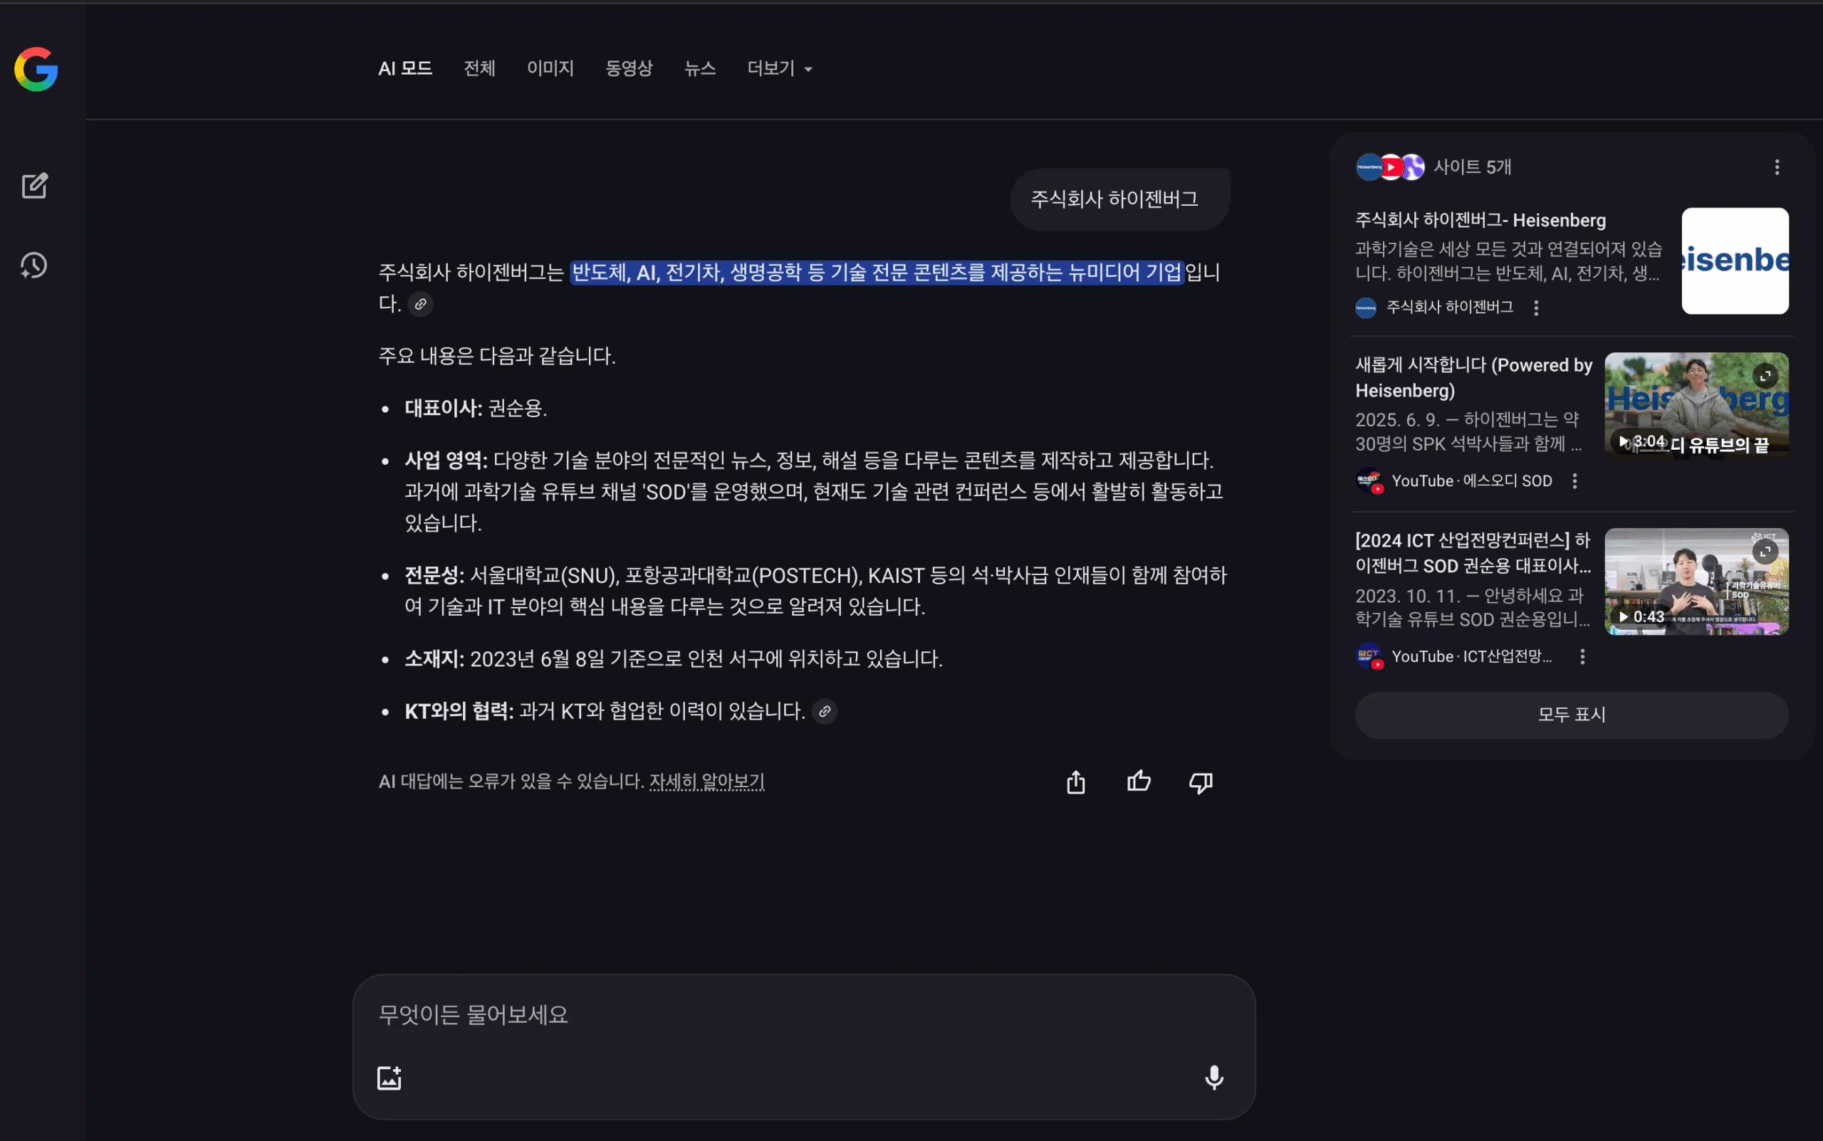The image size is (1823, 1141).
Task: Click the 모두 표시 button
Action: pos(1572,715)
